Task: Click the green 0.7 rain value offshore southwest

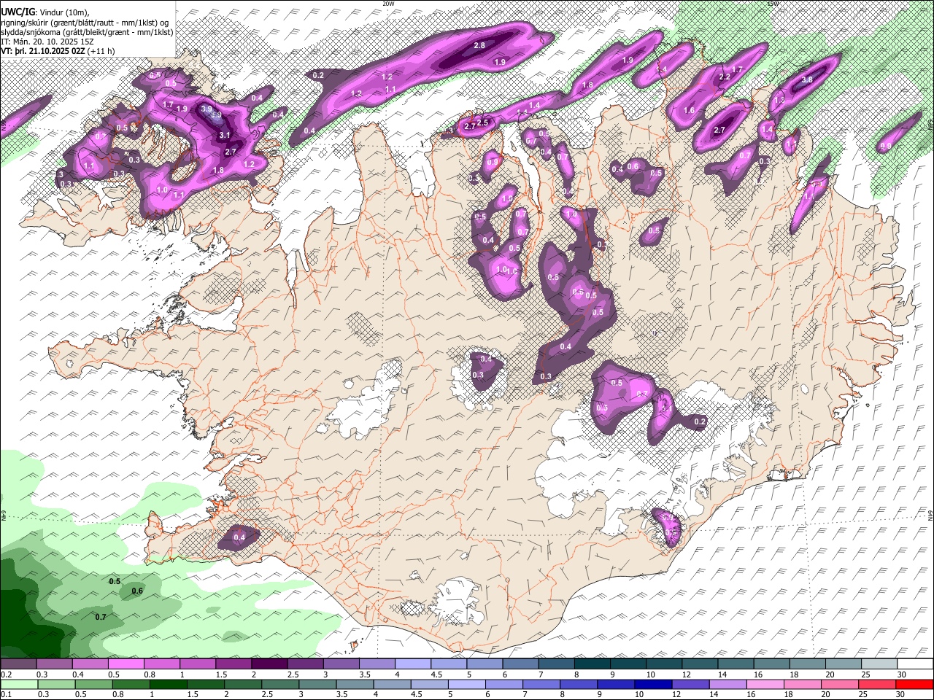Action: [x=101, y=617]
